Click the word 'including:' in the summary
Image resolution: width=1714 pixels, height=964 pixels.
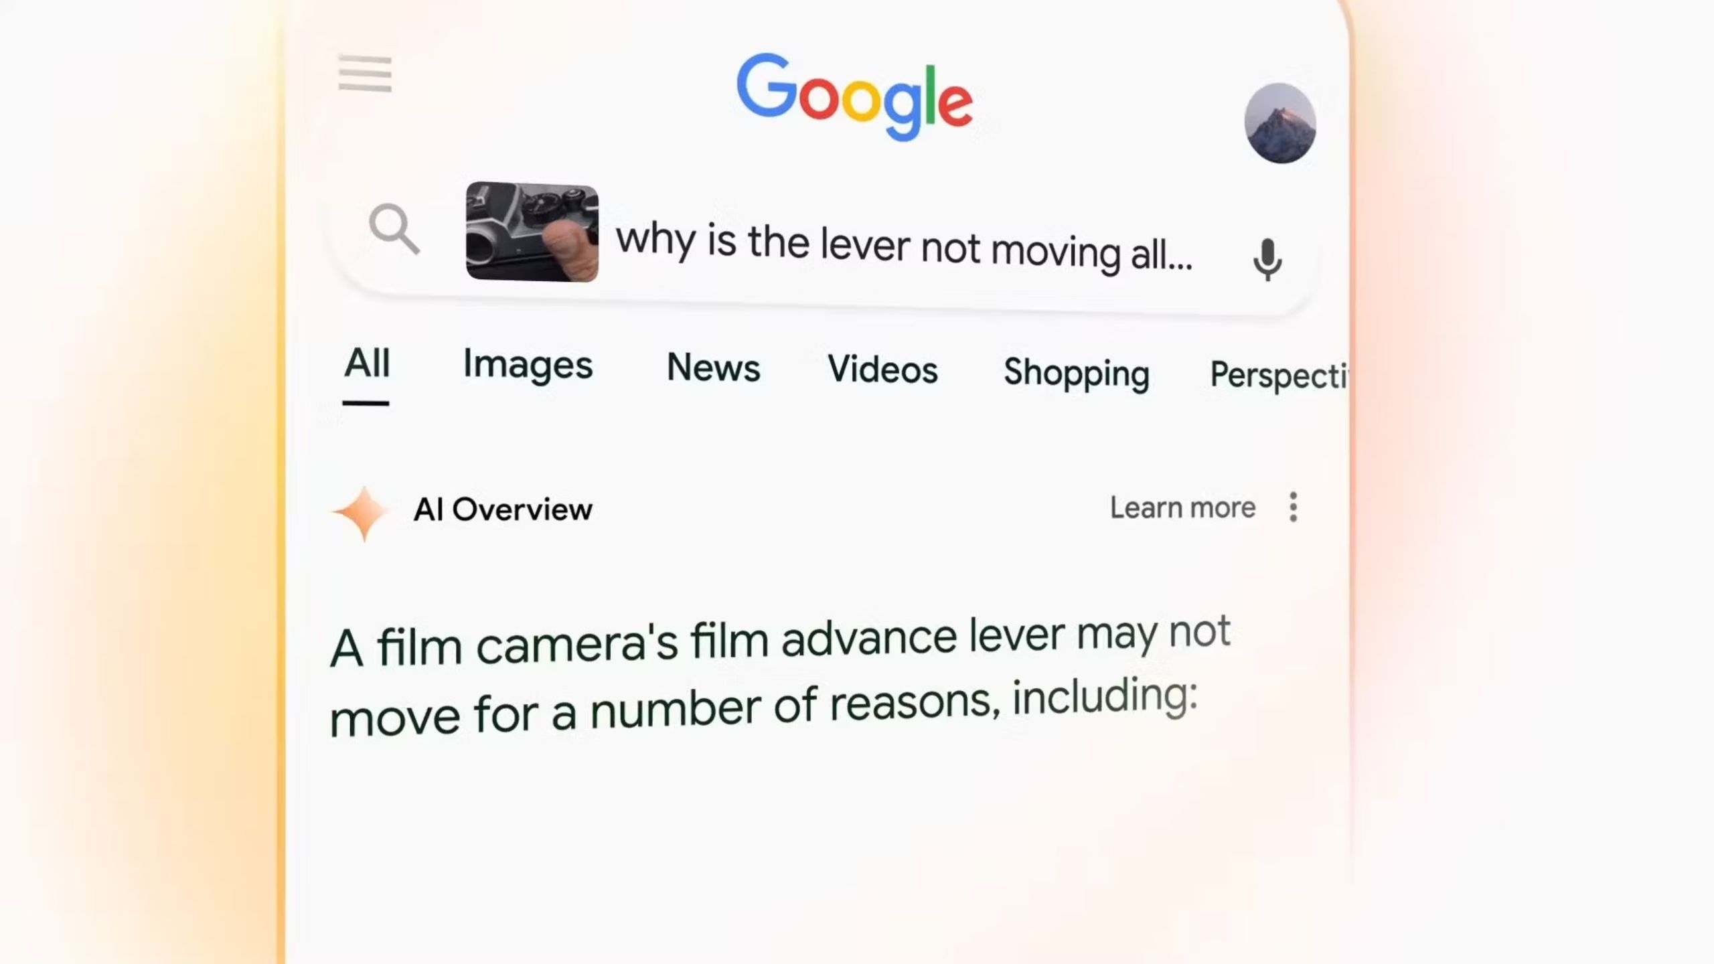[x=1105, y=697]
